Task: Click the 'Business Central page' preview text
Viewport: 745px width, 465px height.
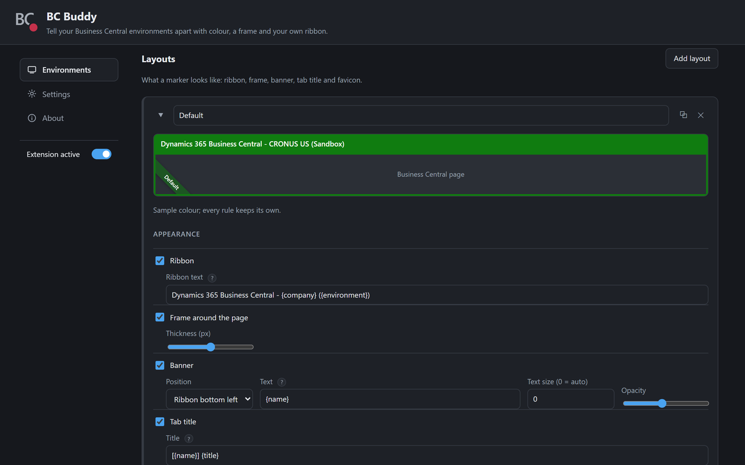Action: (x=431, y=174)
